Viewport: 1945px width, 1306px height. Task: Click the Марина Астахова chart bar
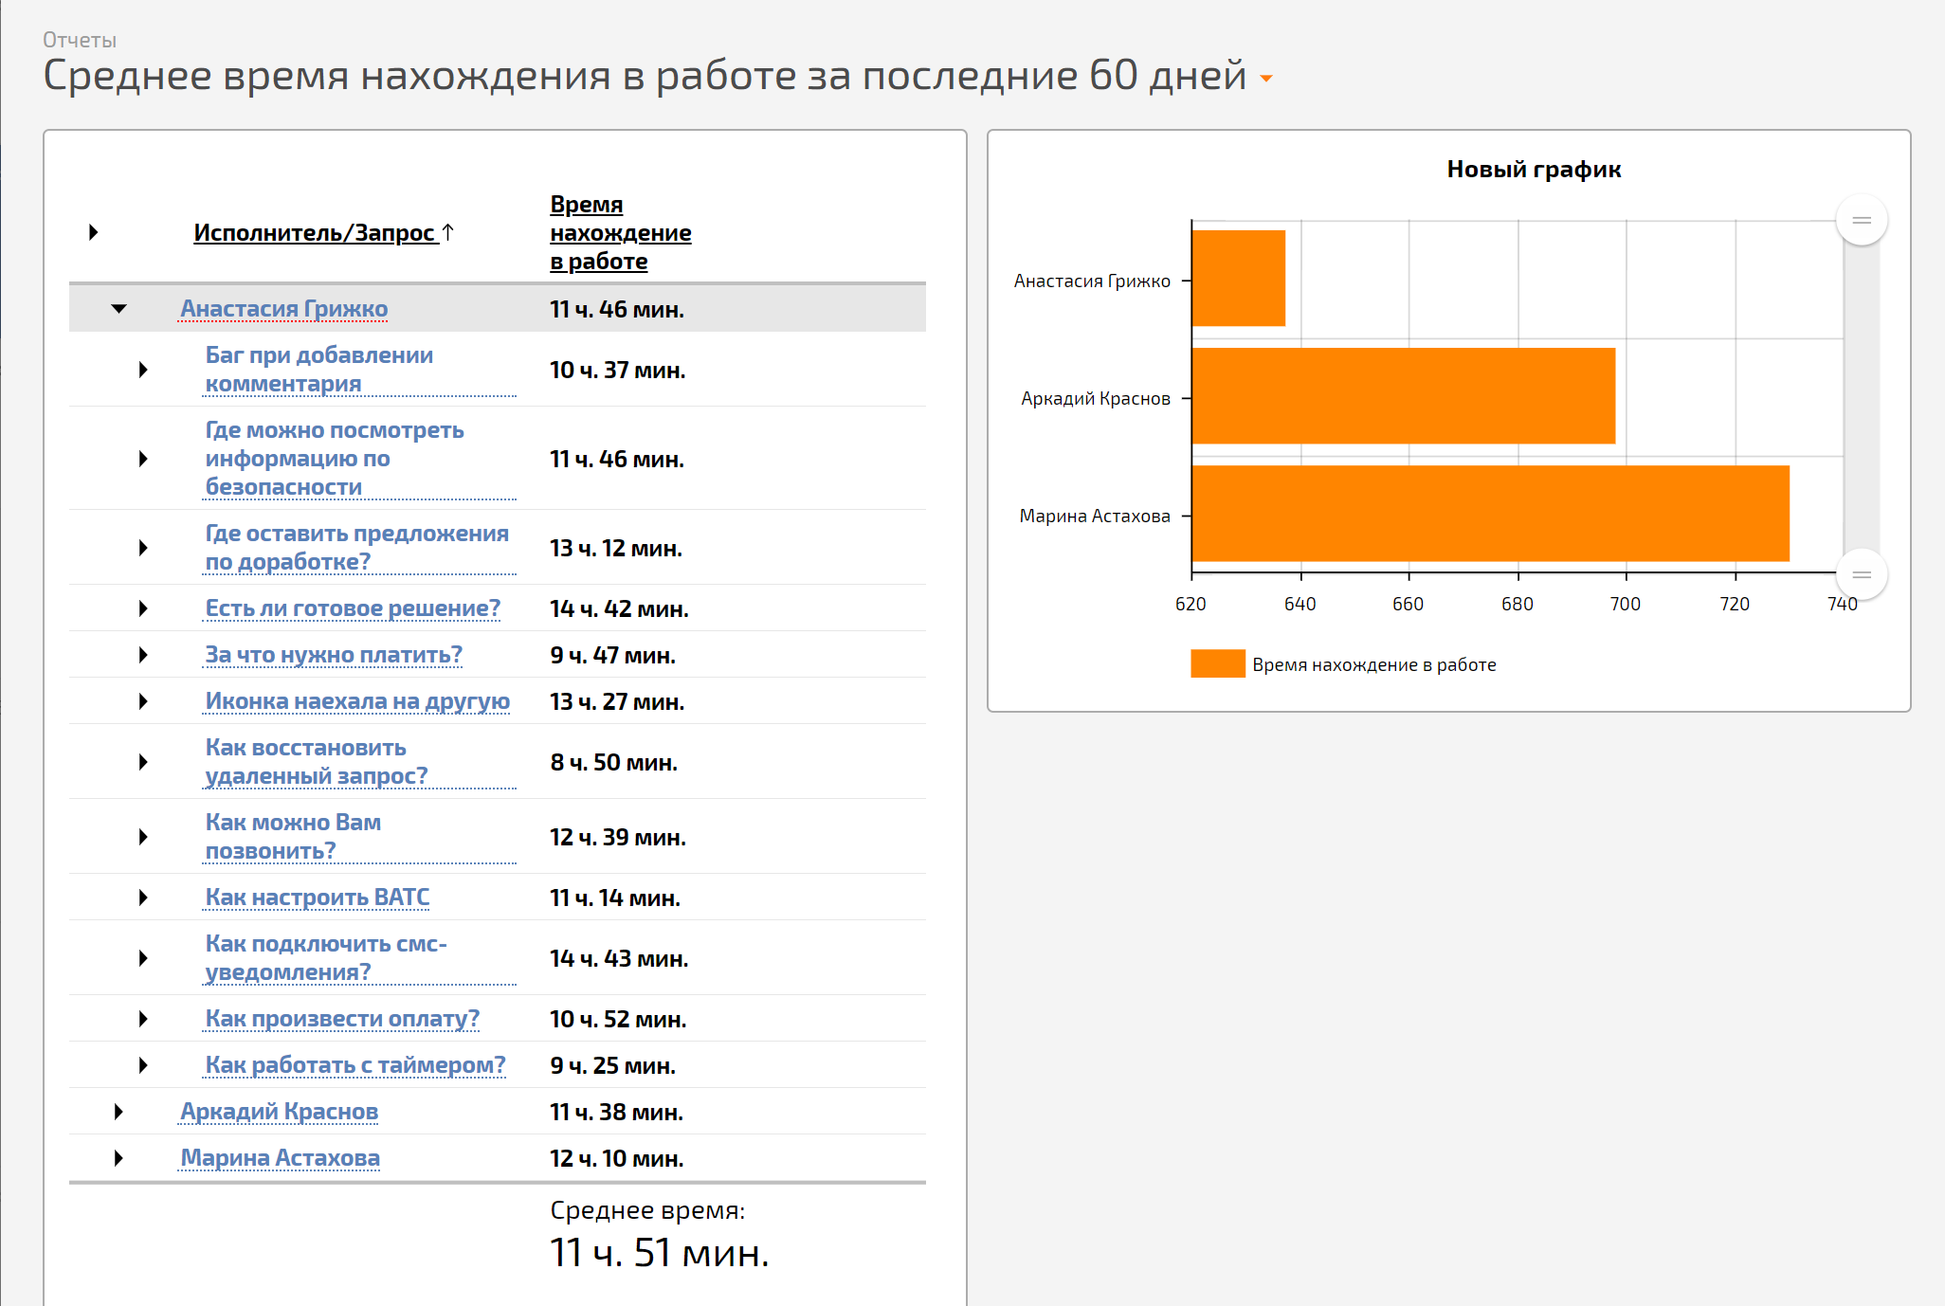click(x=1490, y=514)
